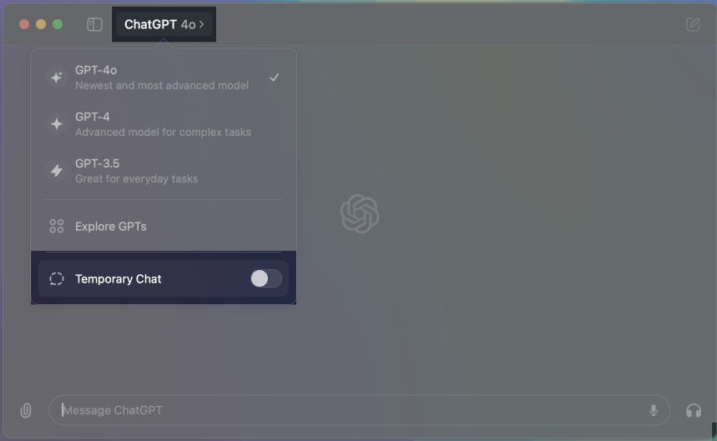Toggle the sidebar panel icon
717x441 pixels.
pyautogui.click(x=94, y=24)
